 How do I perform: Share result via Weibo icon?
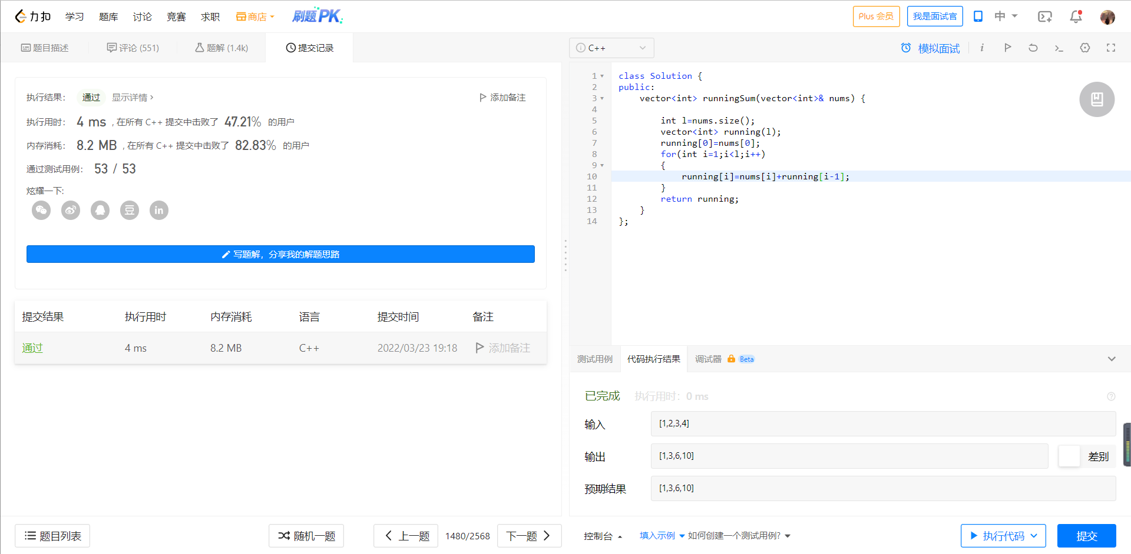[x=71, y=210]
